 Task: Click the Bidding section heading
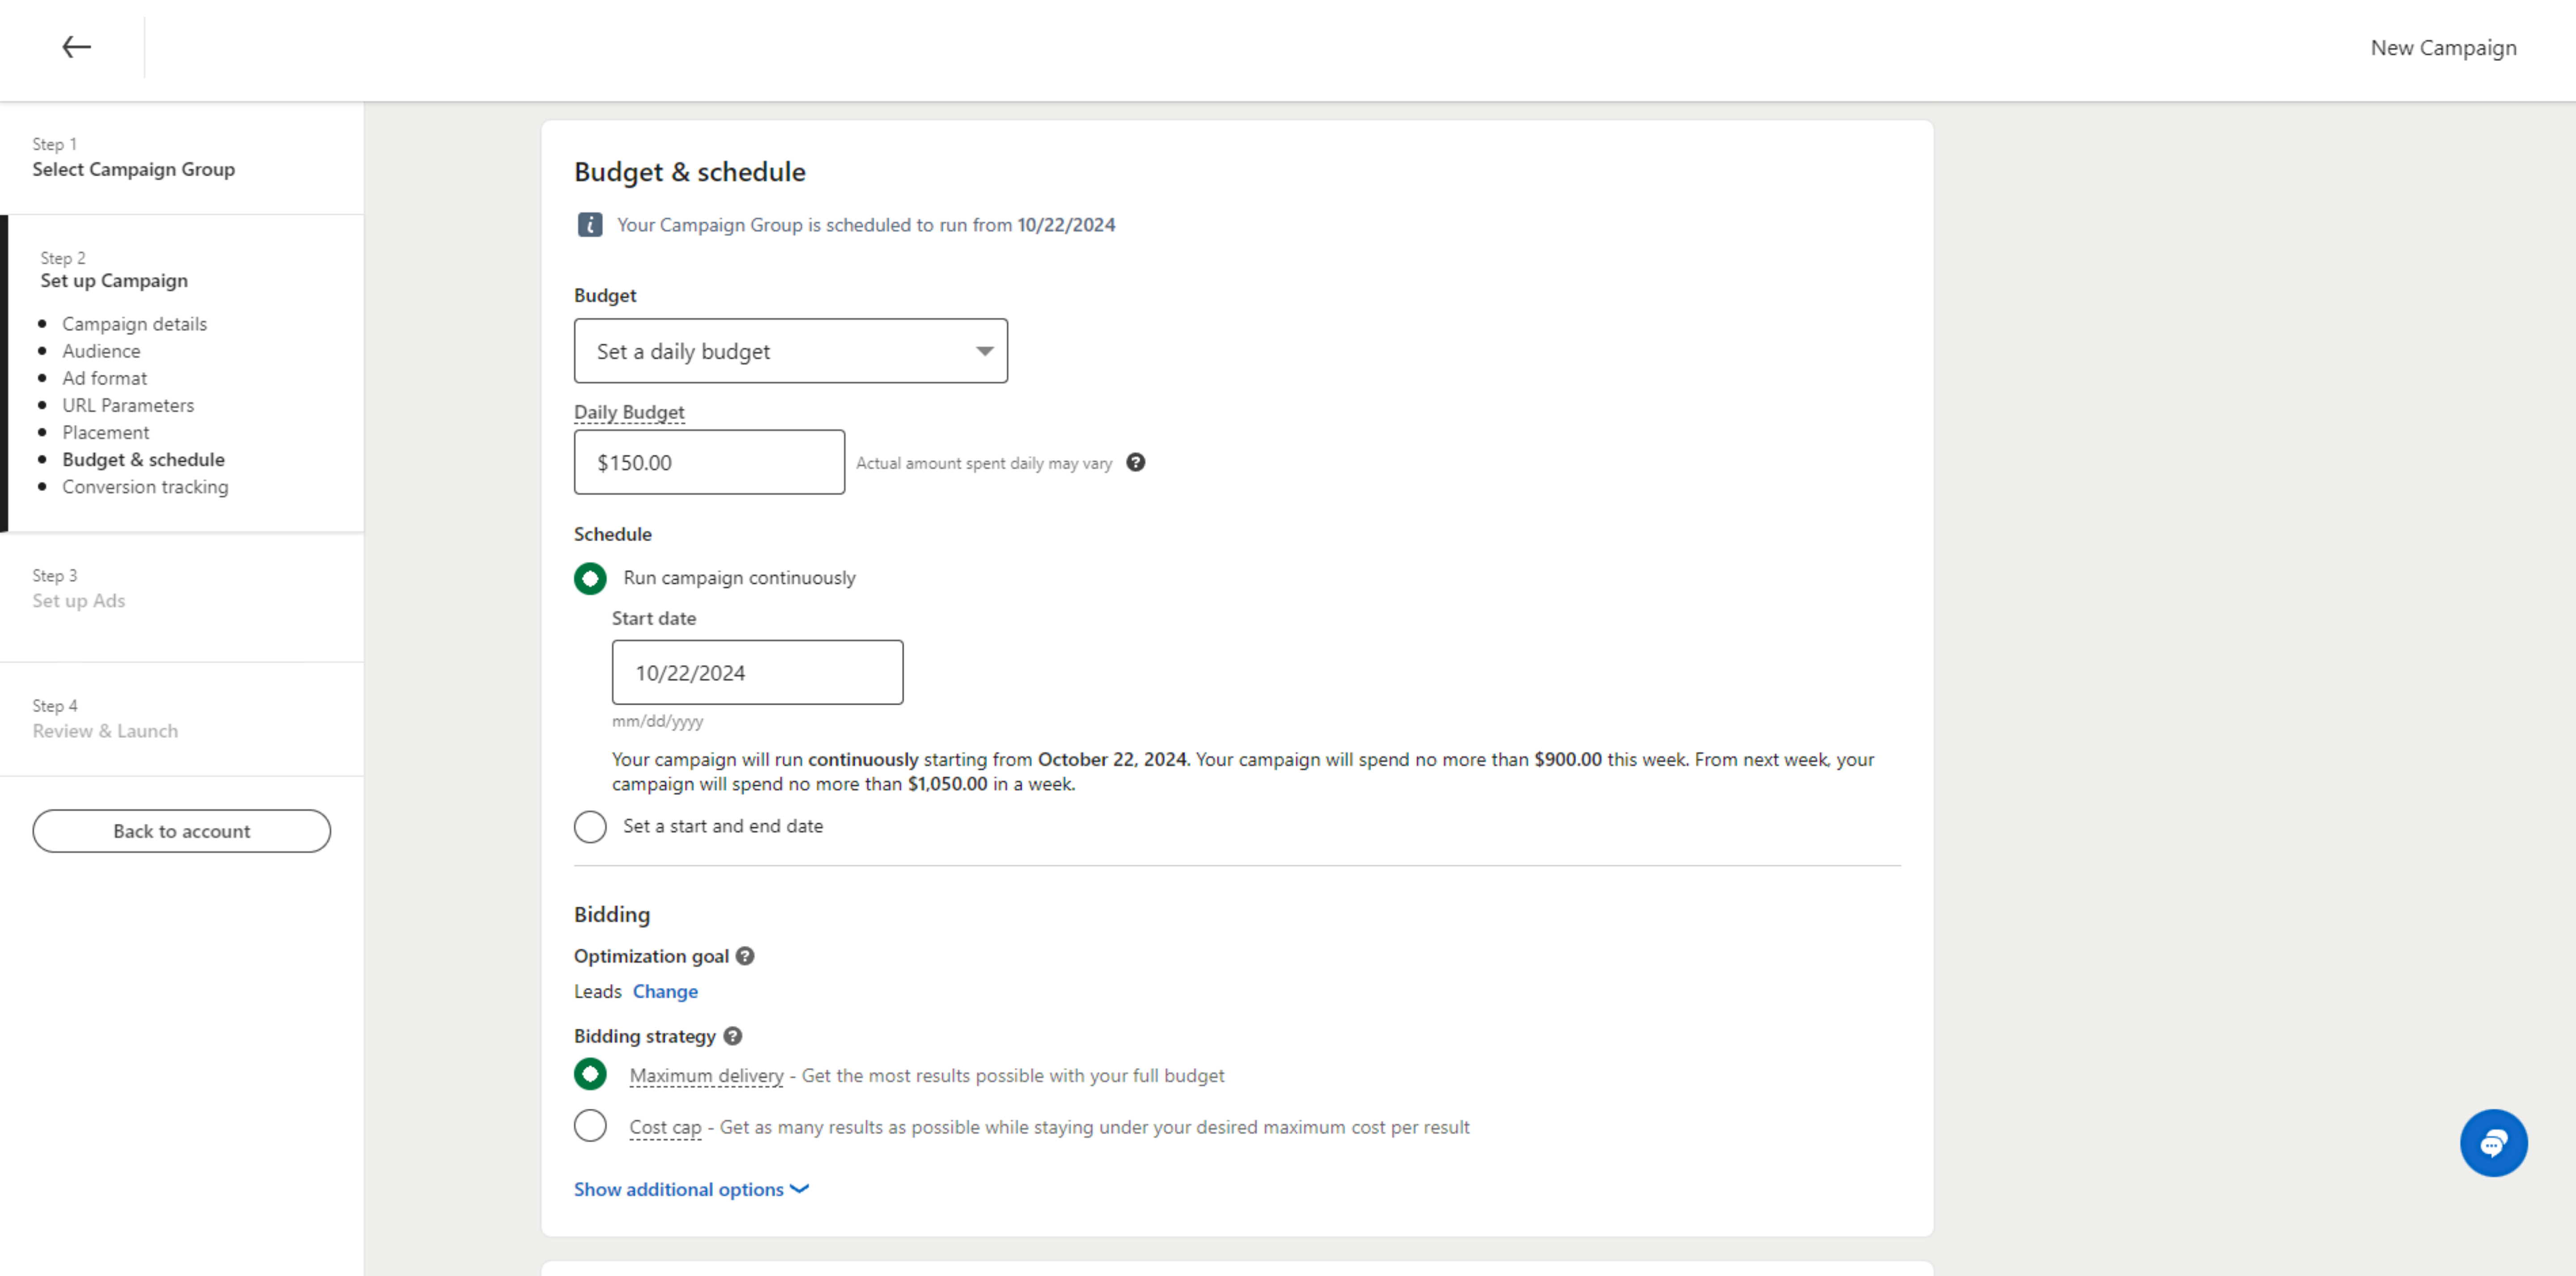[x=612, y=914]
